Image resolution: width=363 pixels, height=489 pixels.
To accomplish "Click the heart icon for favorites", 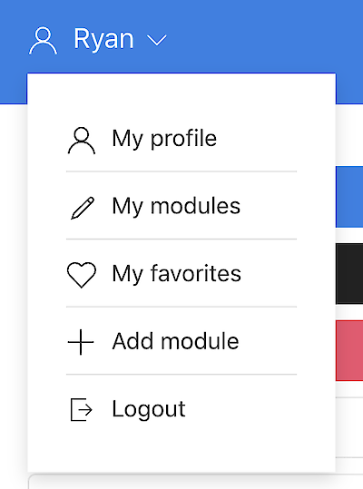I will click(x=82, y=275).
